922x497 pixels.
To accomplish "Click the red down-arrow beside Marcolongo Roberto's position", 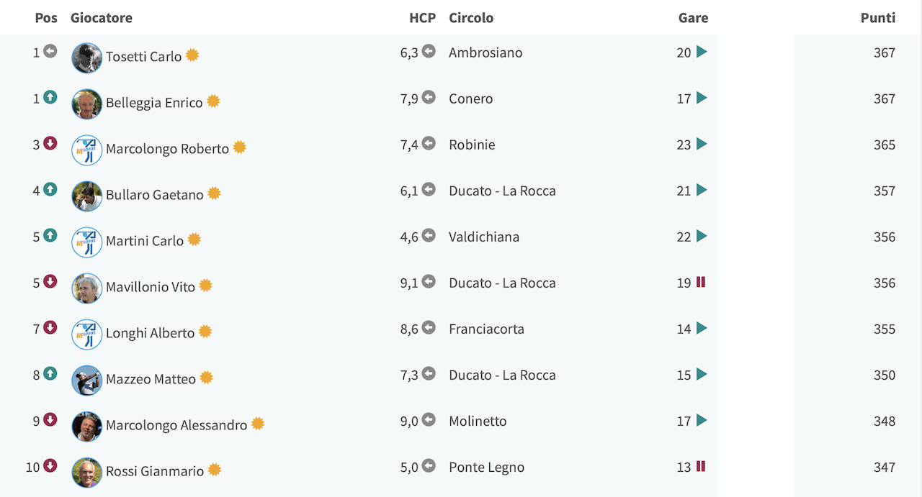I will (50, 143).
